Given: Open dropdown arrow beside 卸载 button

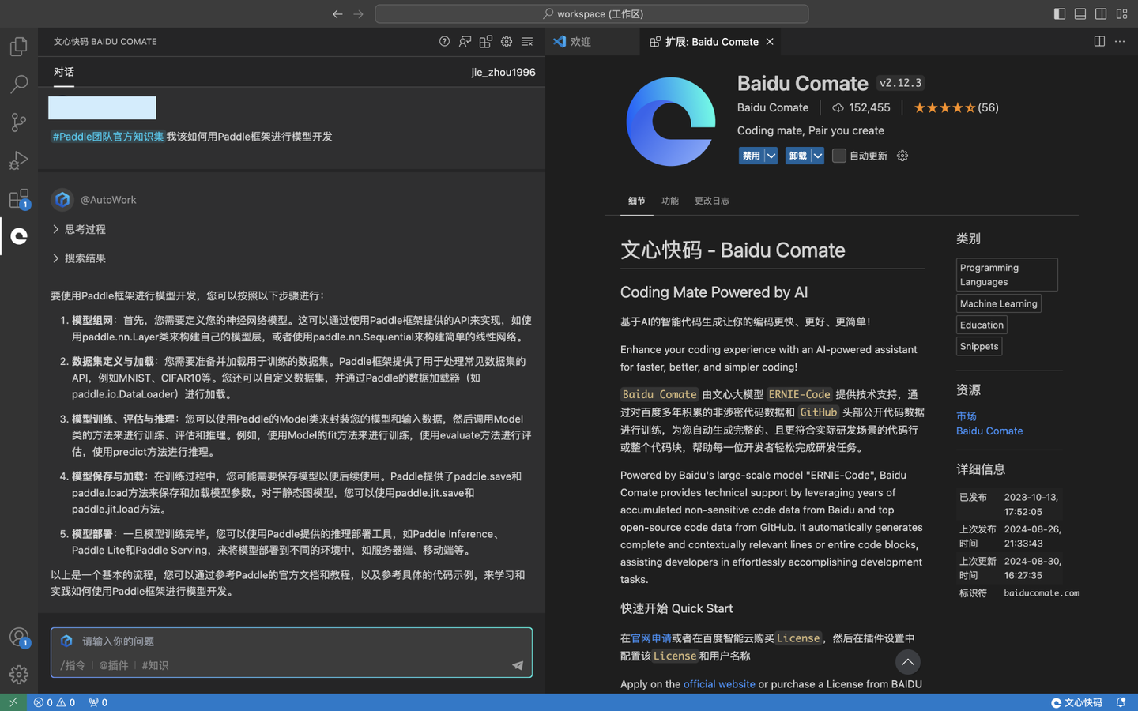Looking at the screenshot, I should click(x=817, y=156).
